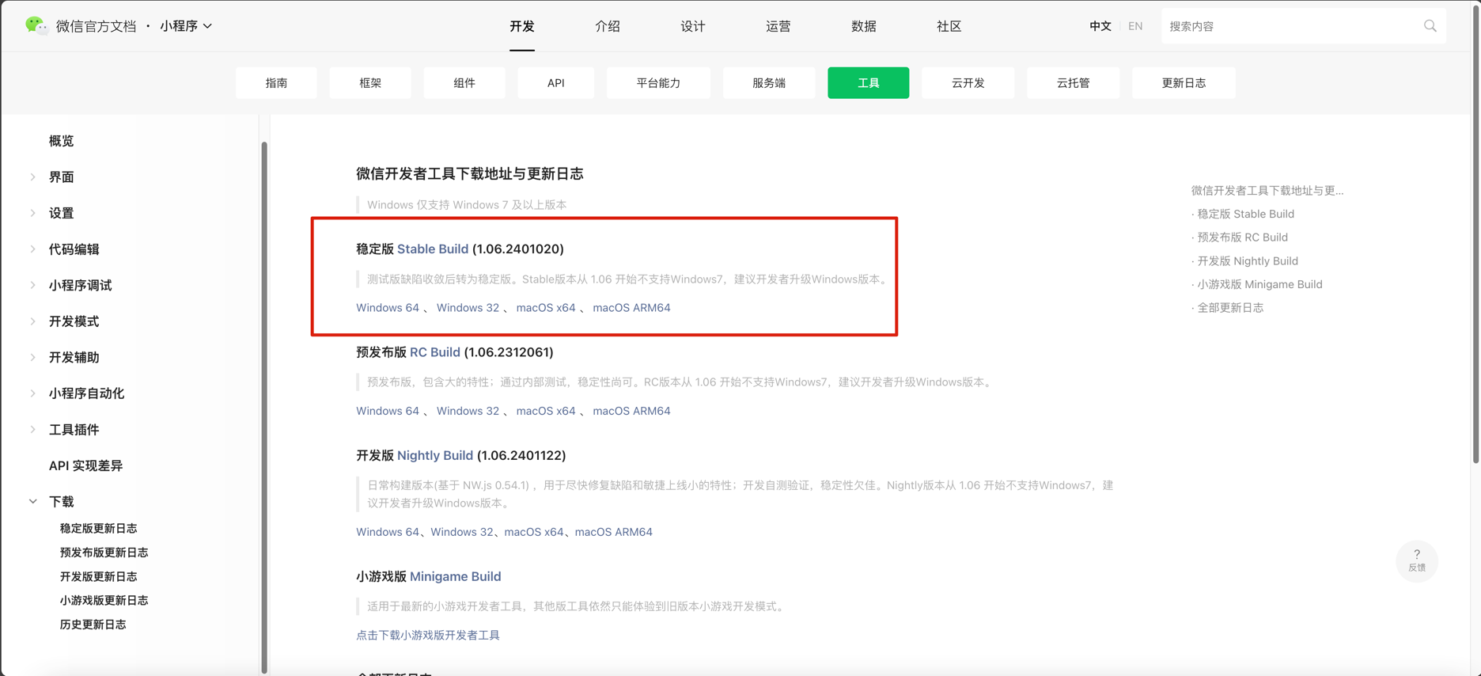This screenshot has height=676, width=1481.
Task: Download RC Build for Windows 64
Action: (x=388, y=411)
